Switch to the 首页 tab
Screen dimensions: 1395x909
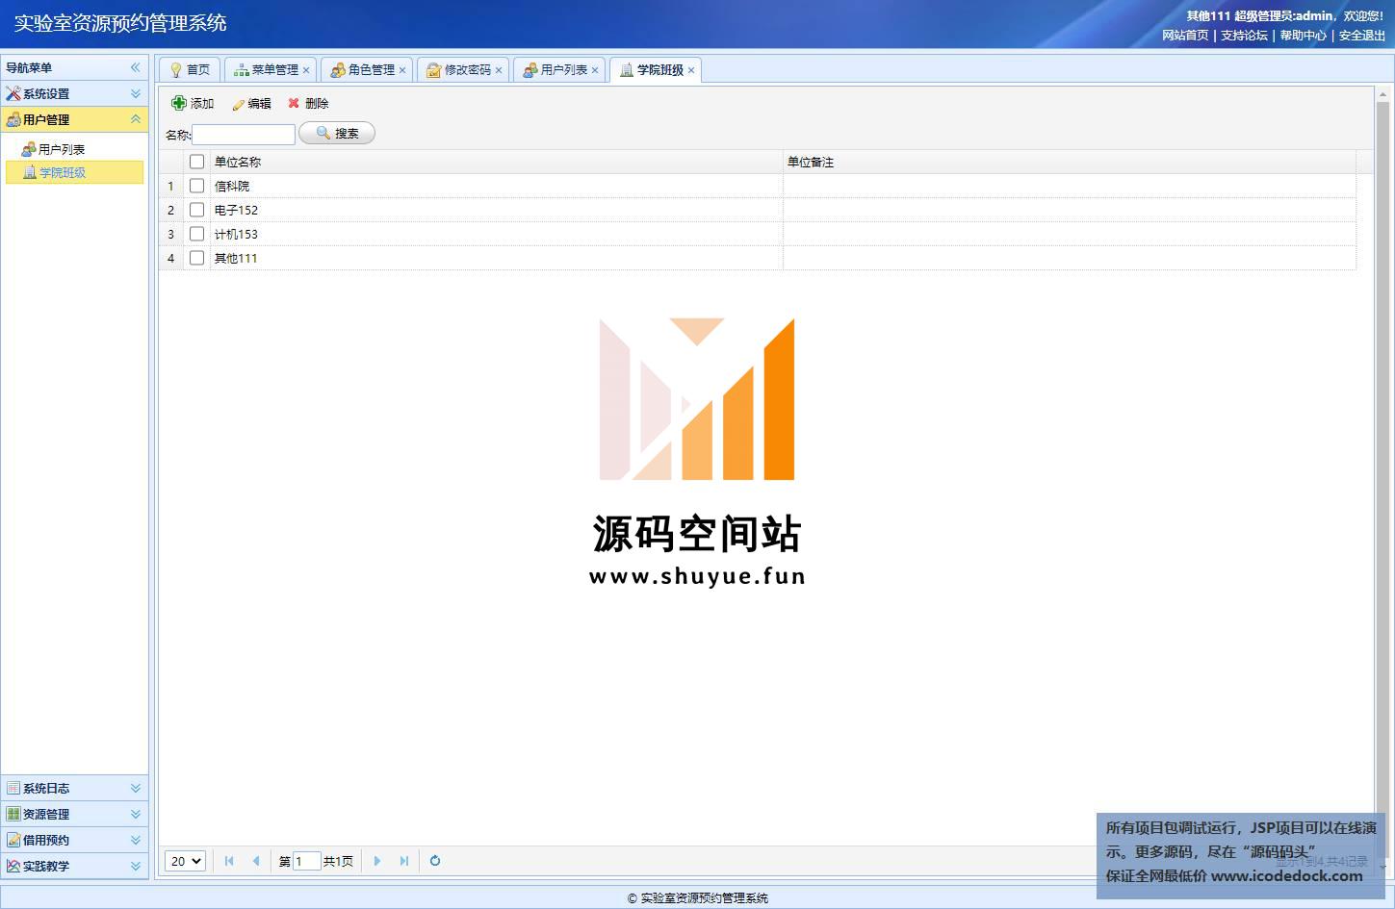191,70
